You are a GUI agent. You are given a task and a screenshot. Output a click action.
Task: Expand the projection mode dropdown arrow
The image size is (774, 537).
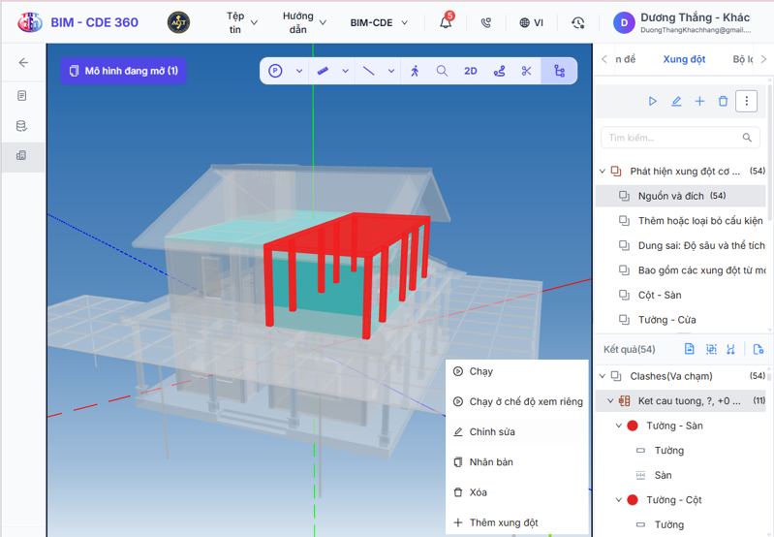pyautogui.click(x=299, y=71)
